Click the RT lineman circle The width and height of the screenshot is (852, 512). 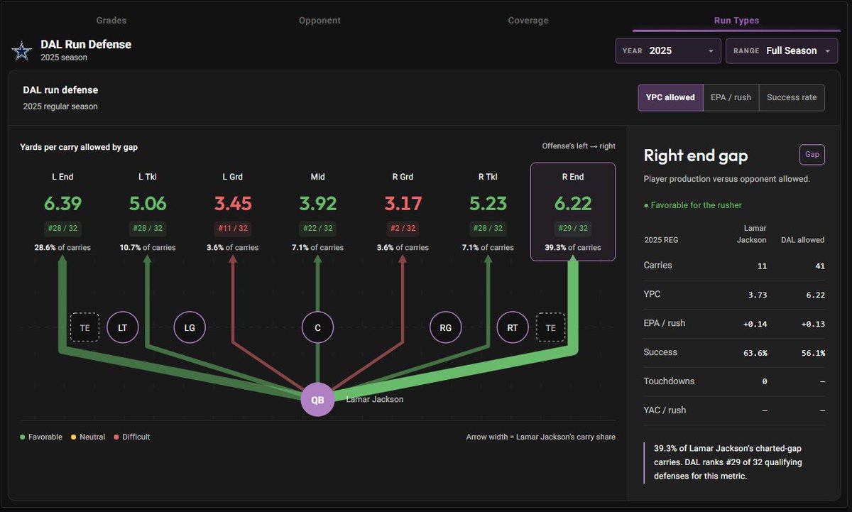(512, 327)
